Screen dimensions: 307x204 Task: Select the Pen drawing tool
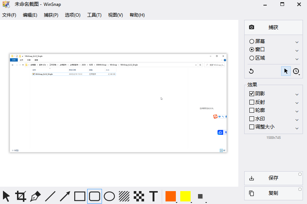tap(35, 196)
